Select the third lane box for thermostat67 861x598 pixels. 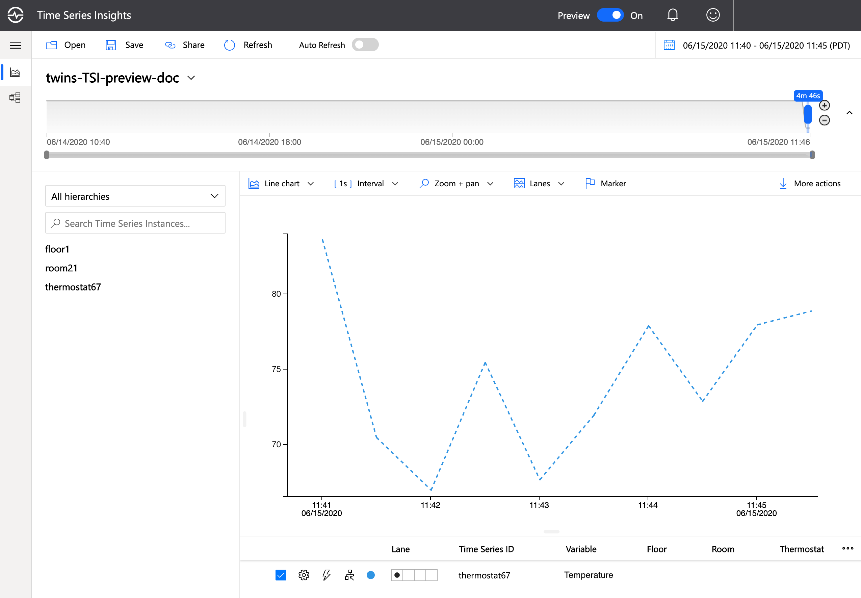tap(420, 575)
